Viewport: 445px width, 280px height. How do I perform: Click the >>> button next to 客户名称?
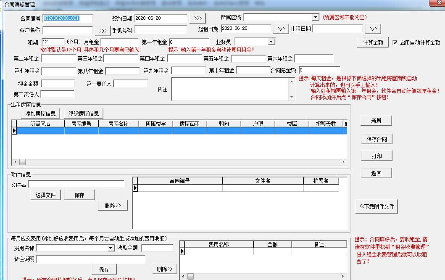coord(103,31)
